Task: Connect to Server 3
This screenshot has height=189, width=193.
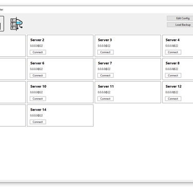Action: click(x=106, y=52)
